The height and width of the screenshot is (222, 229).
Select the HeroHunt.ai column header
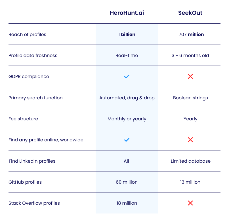(127, 13)
